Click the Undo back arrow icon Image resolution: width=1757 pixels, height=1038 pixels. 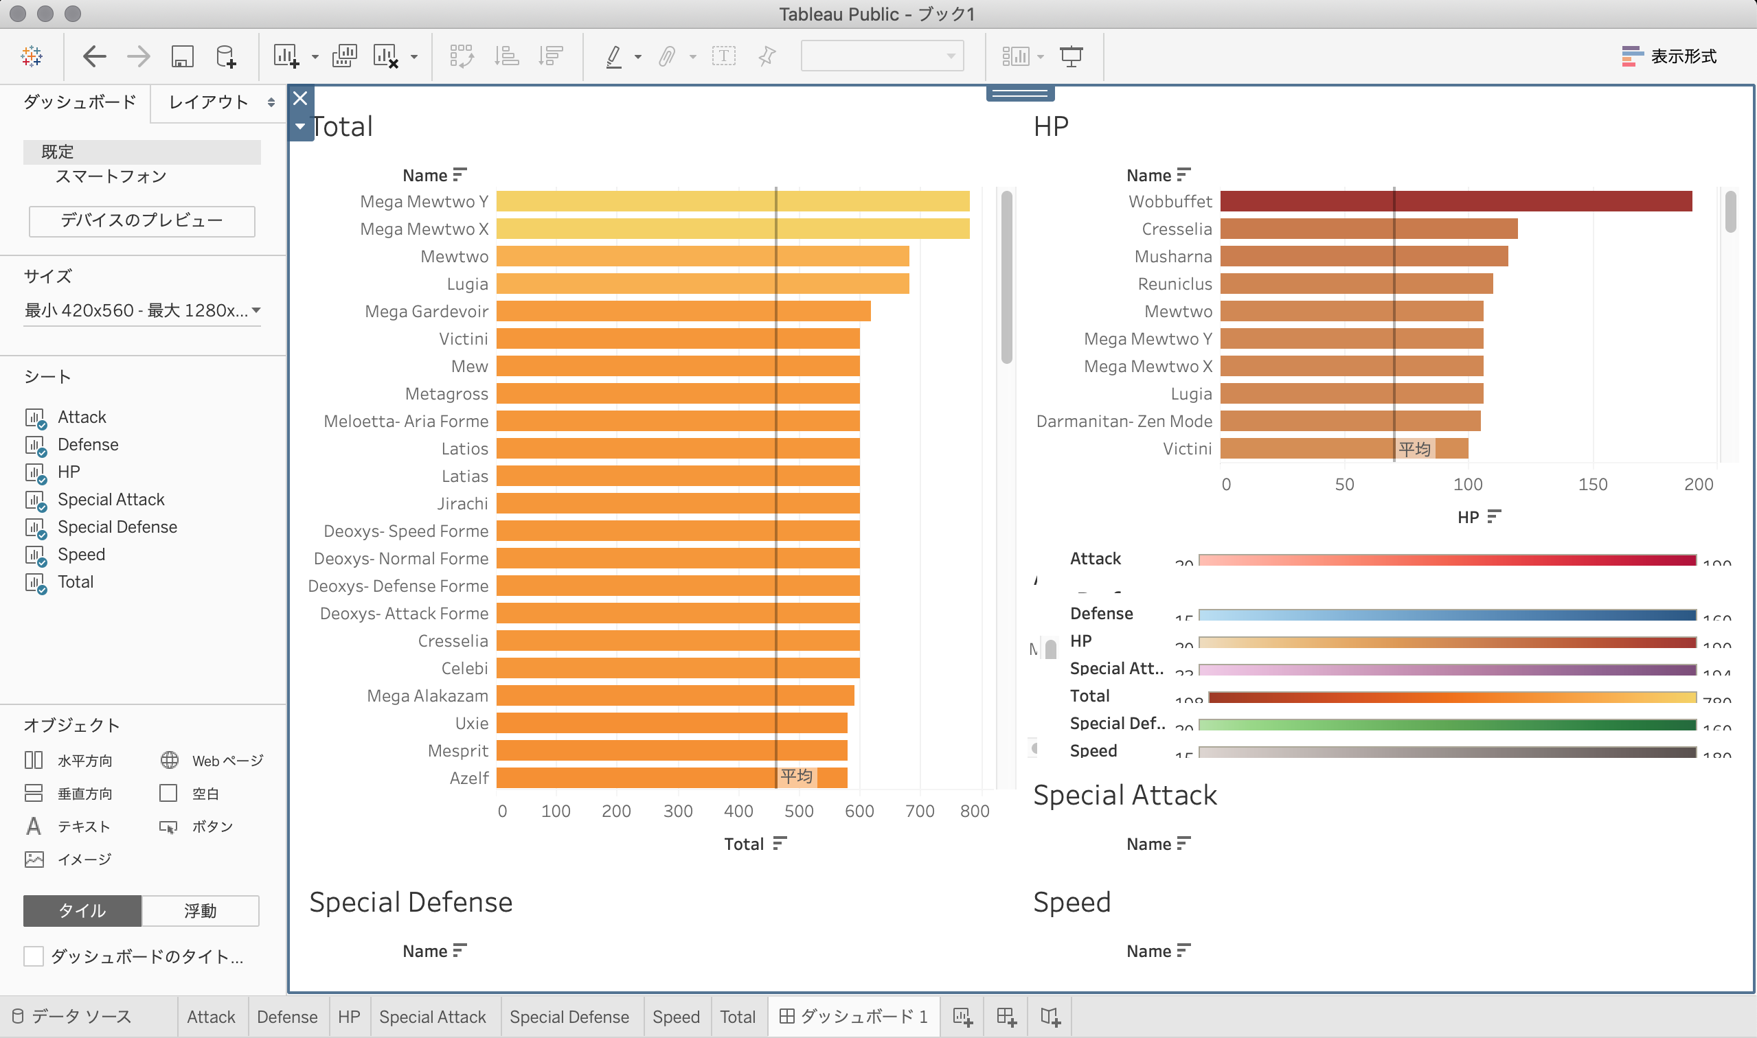(95, 56)
